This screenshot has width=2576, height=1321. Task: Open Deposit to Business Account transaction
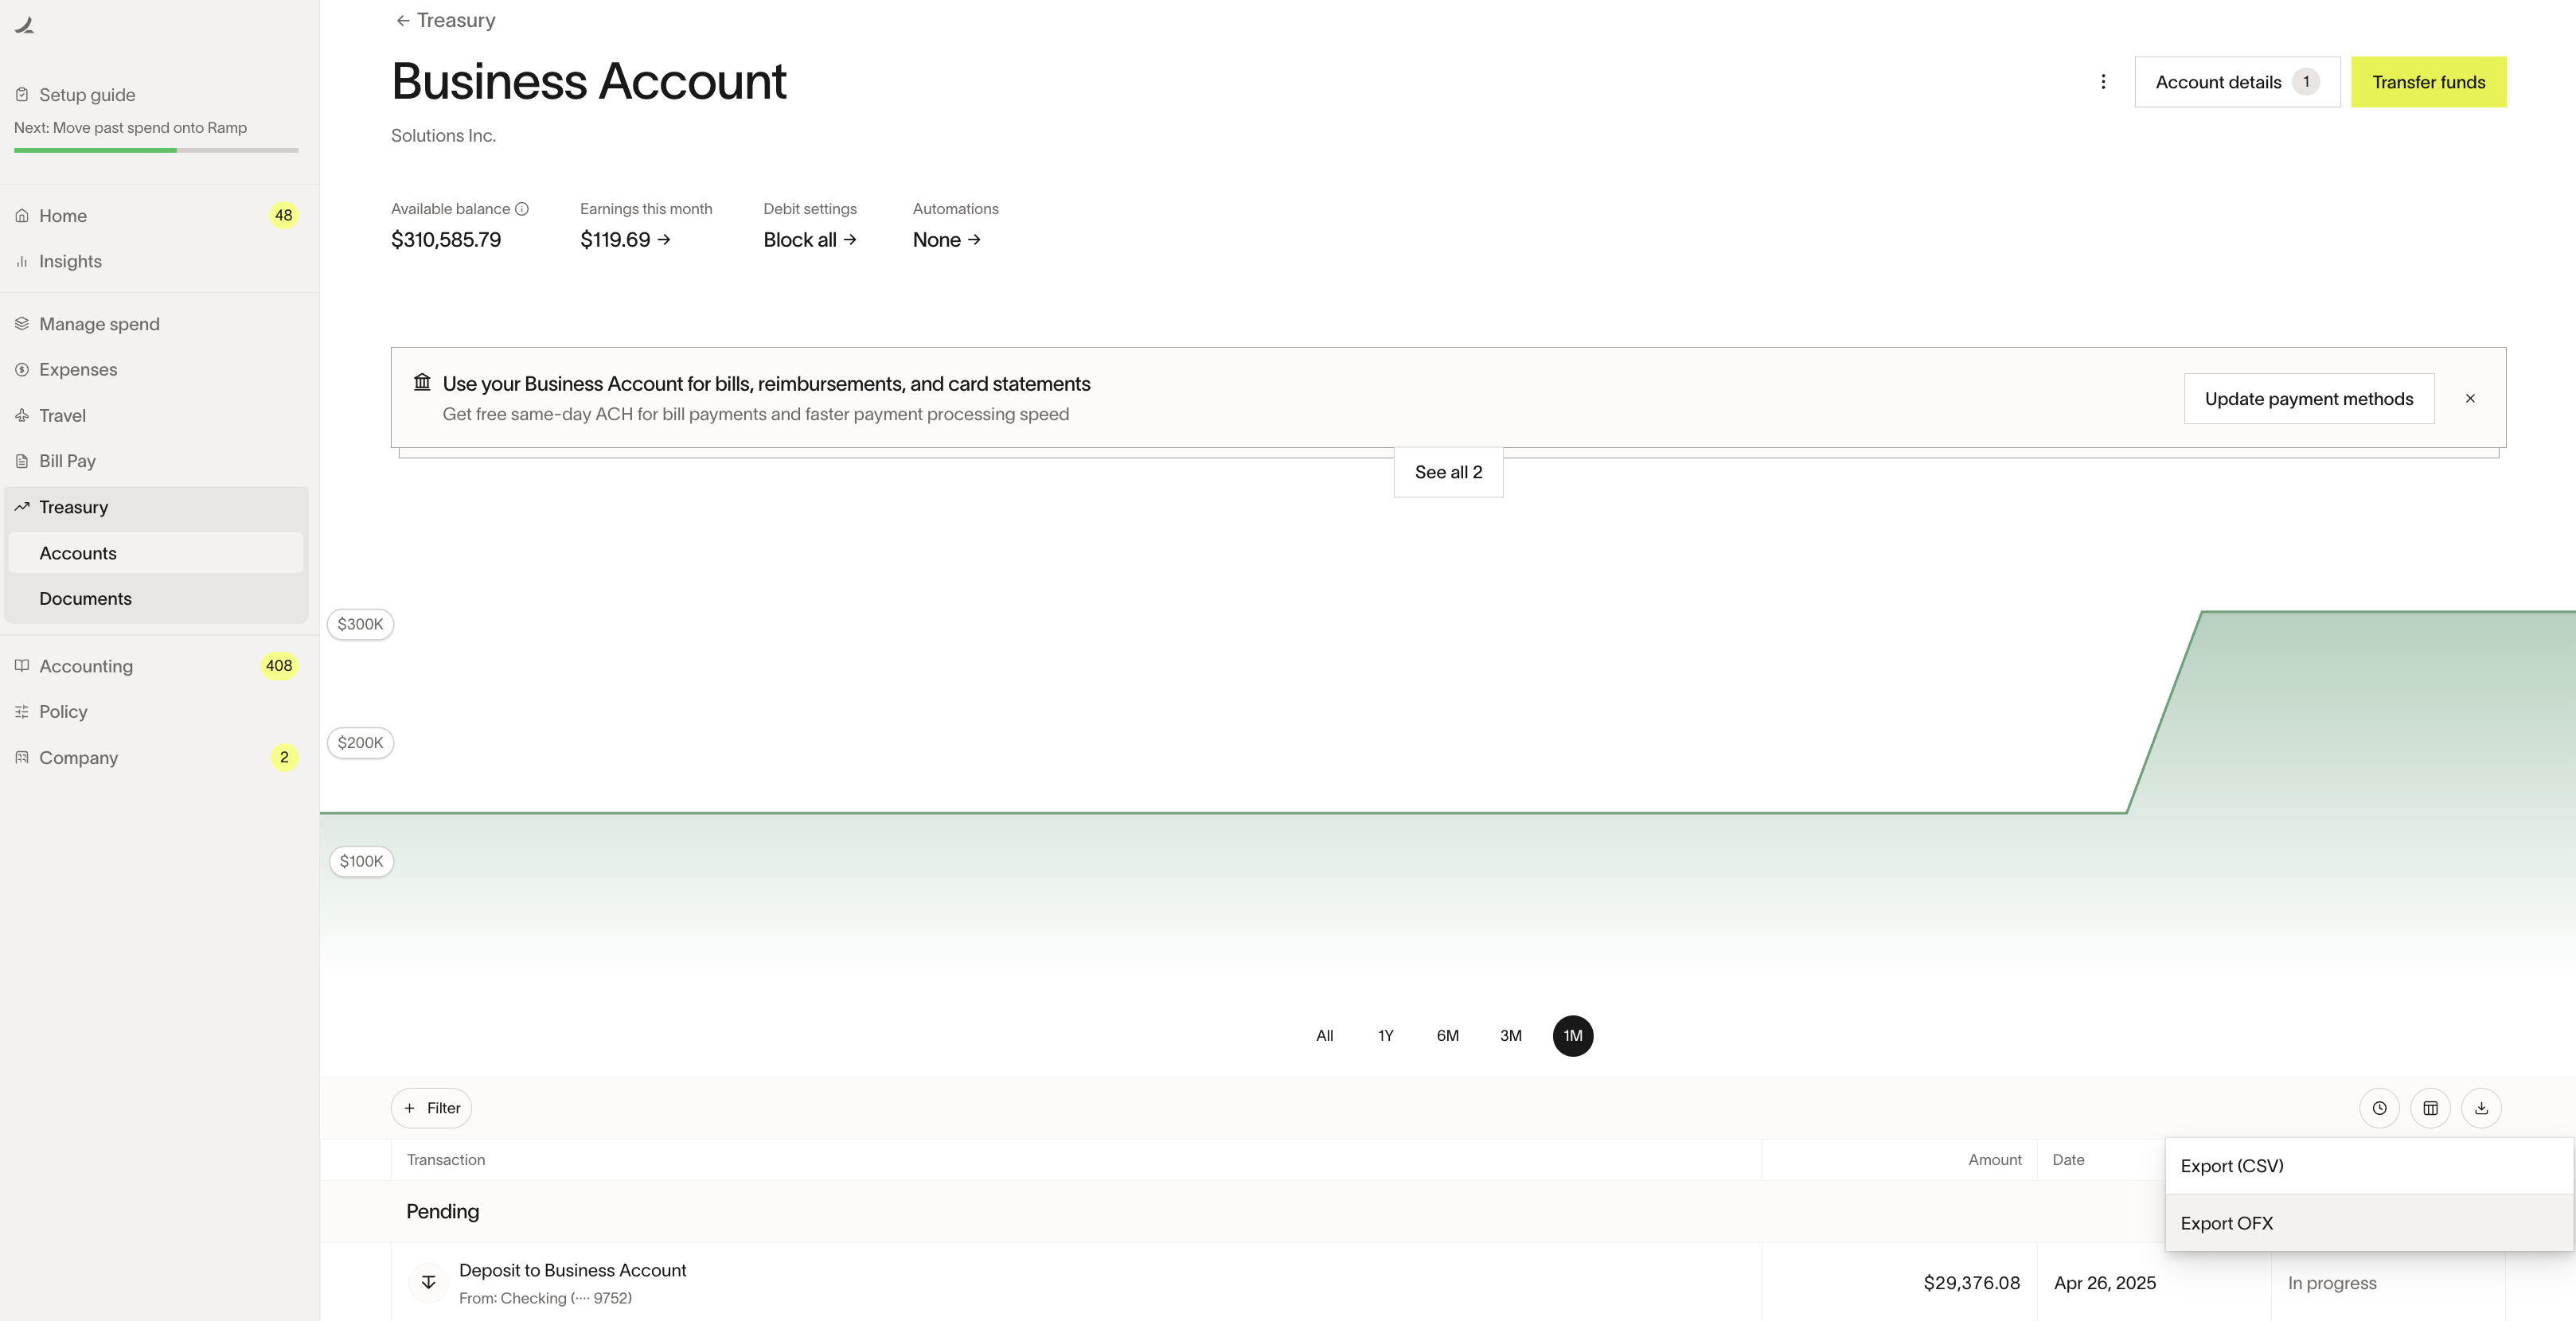pos(572,1271)
